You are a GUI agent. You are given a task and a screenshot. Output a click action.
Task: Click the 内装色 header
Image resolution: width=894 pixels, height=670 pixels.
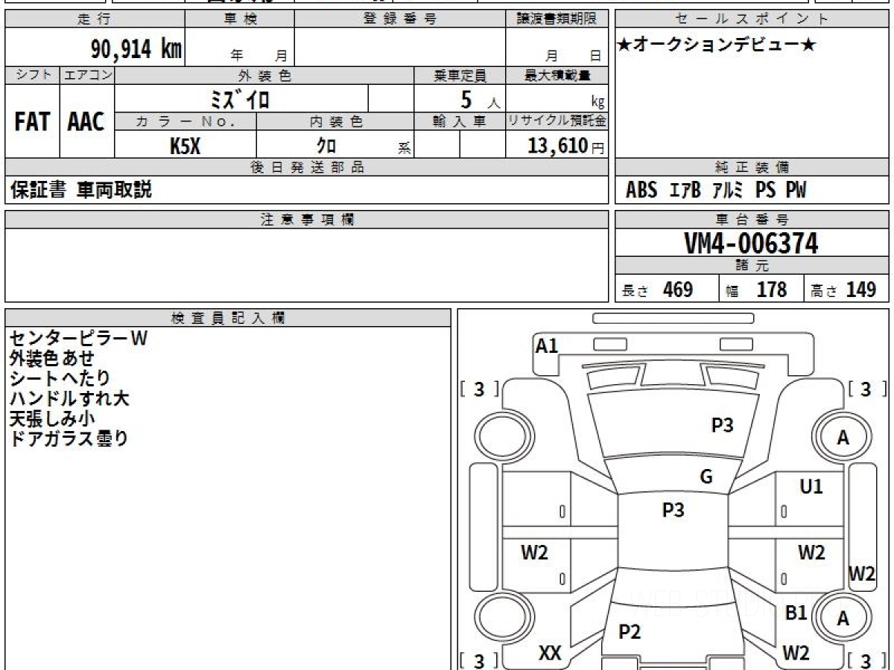coord(335,121)
